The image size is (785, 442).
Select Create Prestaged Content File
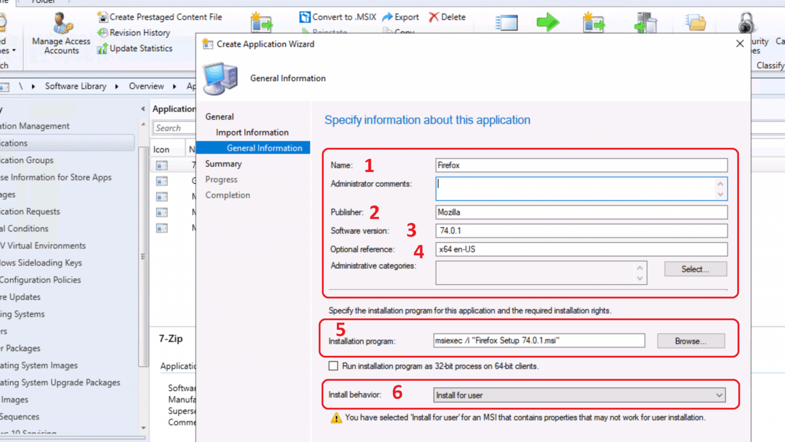tap(103, 17)
